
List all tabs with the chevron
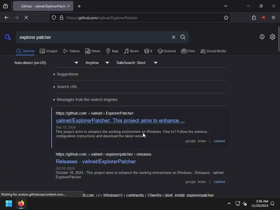[226, 6]
